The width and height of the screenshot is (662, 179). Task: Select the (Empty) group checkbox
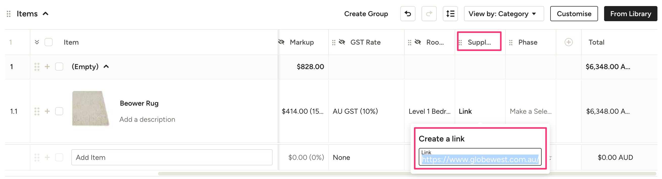[x=59, y=67]
